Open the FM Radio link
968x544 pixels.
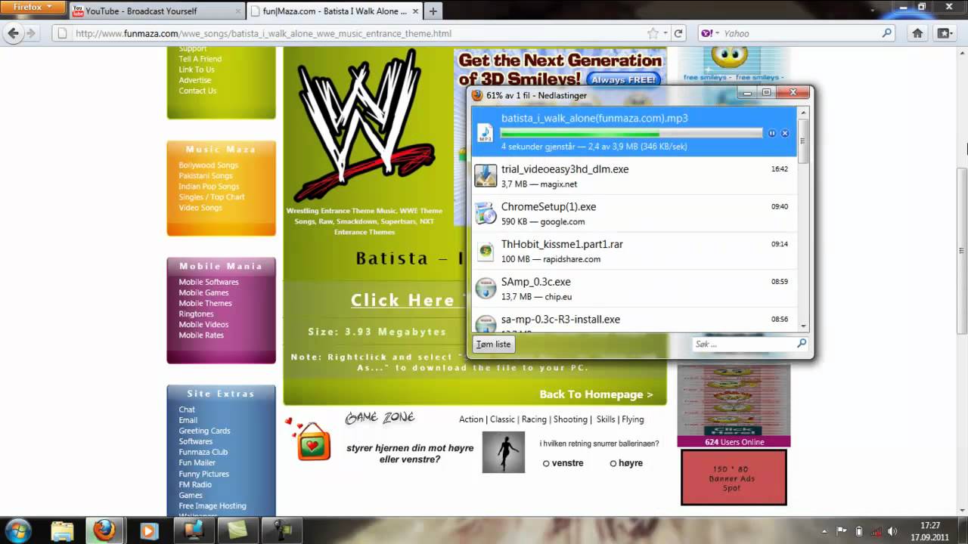point(195,484)
